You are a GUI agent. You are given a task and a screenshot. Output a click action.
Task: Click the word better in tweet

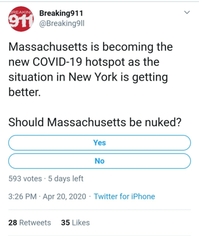tap(23, 92)
